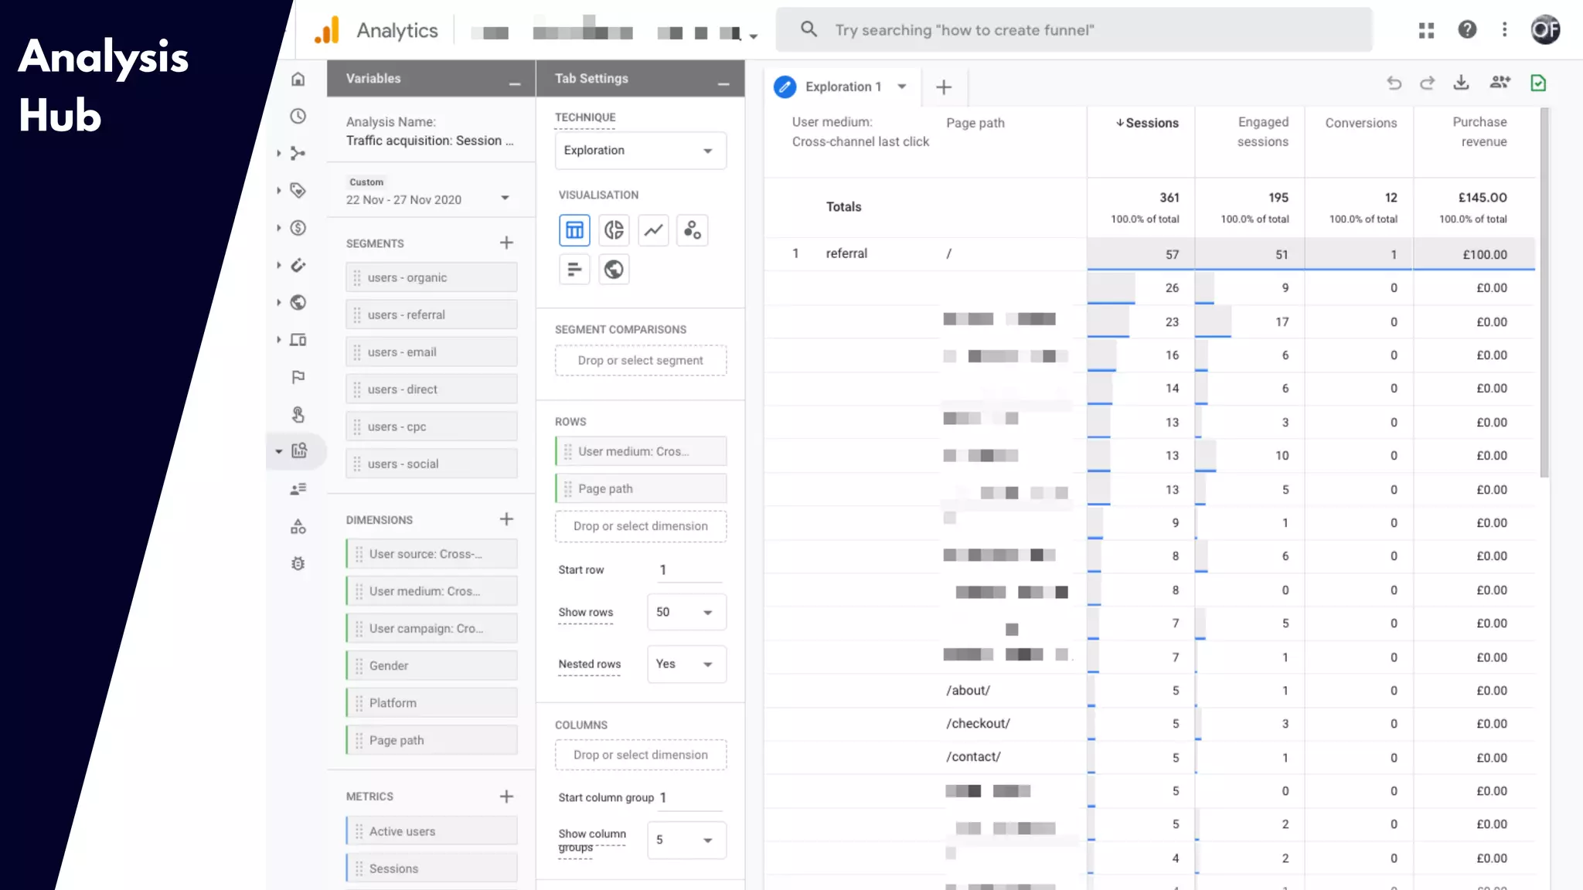Screen dimensions: 1583x890
Task: Add a new exploration tab
Action: 944,87
